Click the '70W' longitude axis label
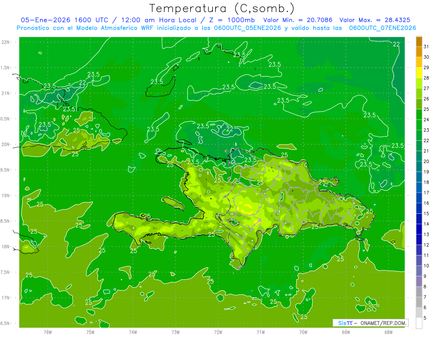436x337 pixels. coord(303,332)
